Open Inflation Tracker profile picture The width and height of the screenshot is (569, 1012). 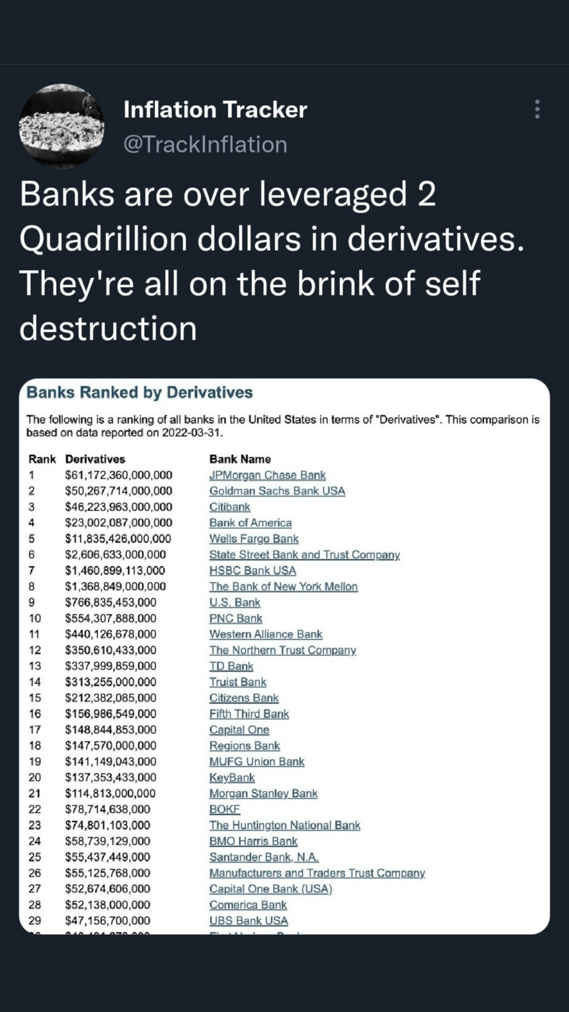[61, 127]
